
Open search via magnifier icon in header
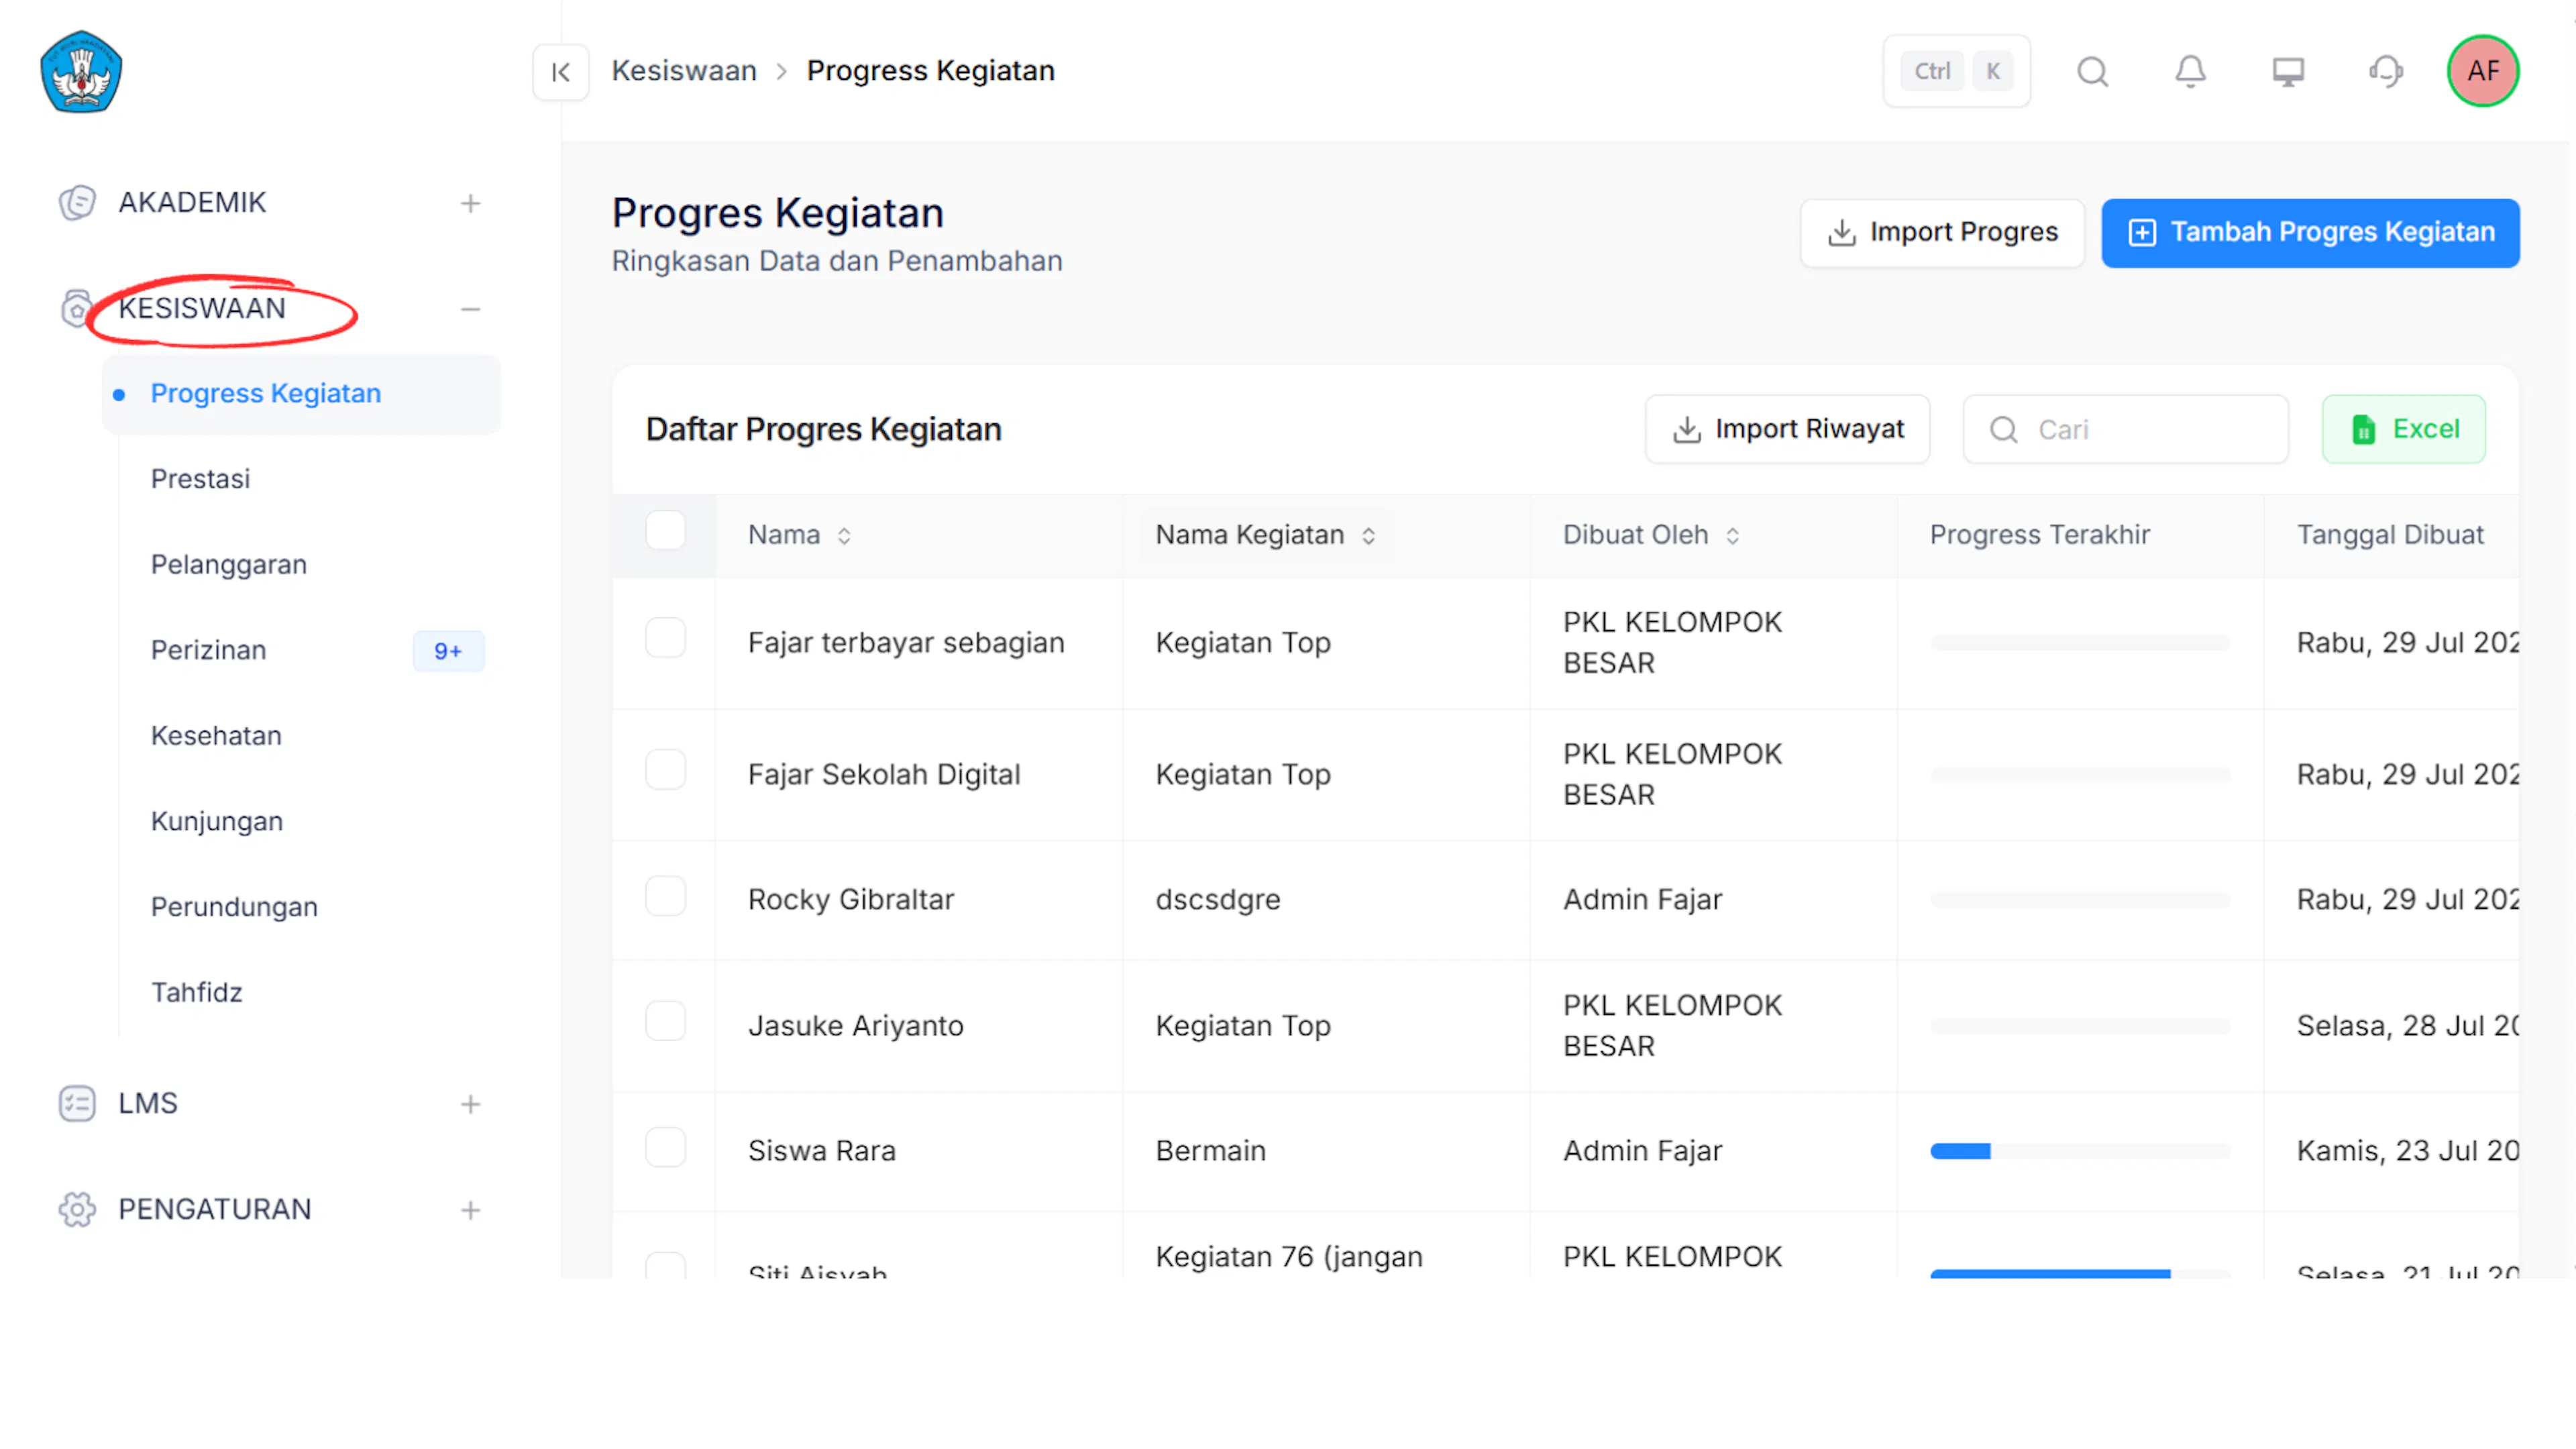coord(2092,71)
